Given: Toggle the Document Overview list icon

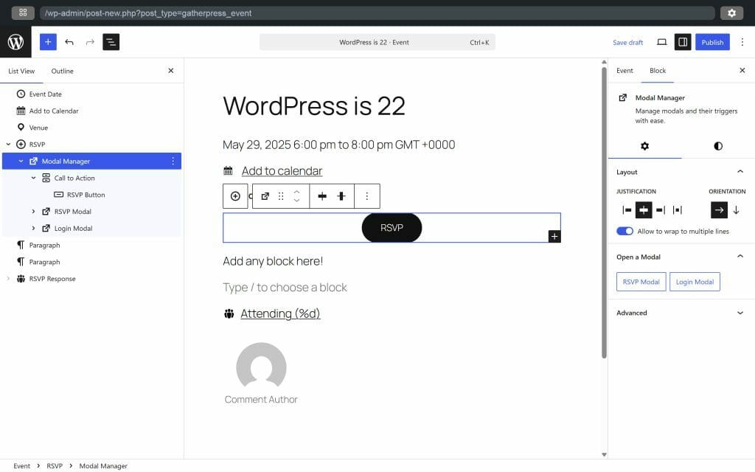Looking at the screenshot, I should pos(111,42).
